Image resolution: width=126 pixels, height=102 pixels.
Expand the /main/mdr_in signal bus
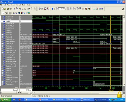coord(2,48)
